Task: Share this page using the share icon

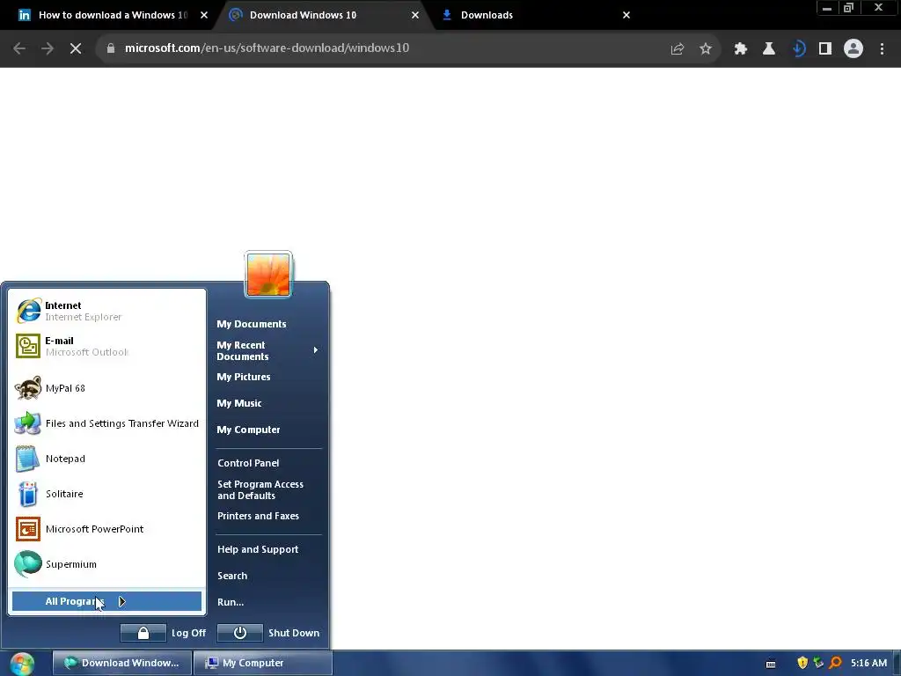Action: pos(678,49)
